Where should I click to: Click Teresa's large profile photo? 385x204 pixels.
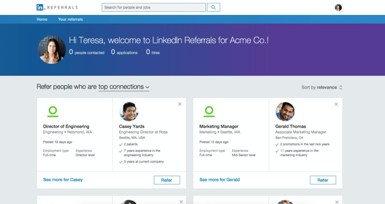pyautogui.click(x=51, y=49)
